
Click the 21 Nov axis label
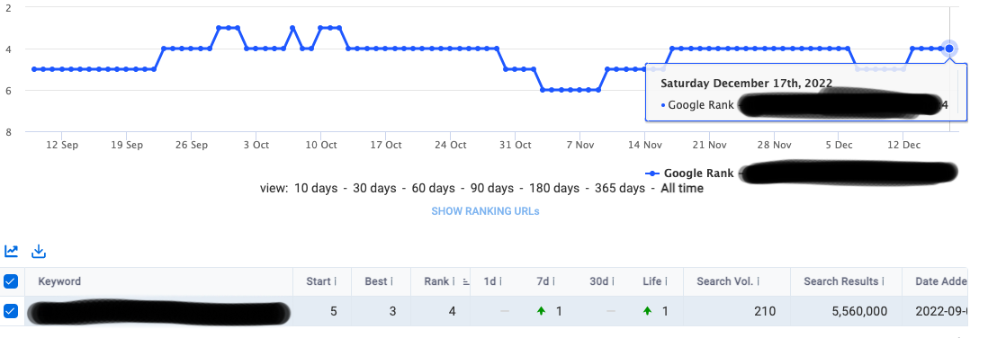710,145
